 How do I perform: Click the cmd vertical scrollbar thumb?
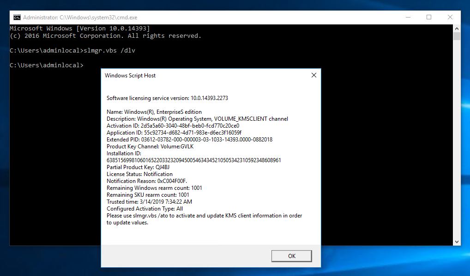pyautogui.click(x=457, y=36)
